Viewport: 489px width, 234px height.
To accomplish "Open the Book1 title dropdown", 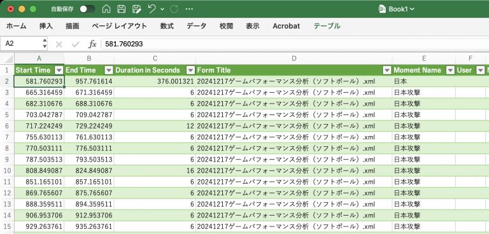I will click(x=412, y=10).
